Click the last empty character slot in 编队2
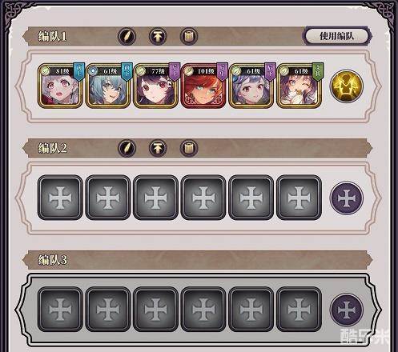Screen dimensions: 398x352 (x=300, y=198)
